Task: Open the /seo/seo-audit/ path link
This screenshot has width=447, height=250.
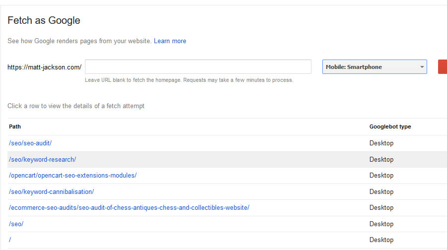Action: pos(30,143)
